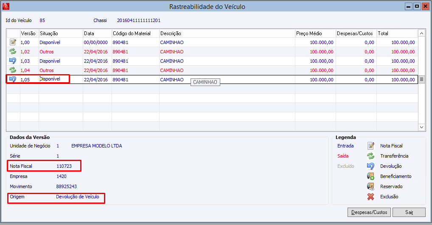Click Total 100.000,00 in row 1,05

(397, 80)
